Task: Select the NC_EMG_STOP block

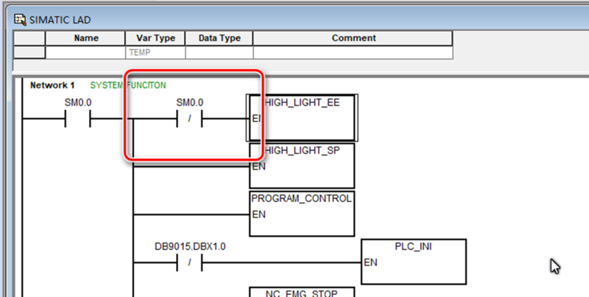Action: 302,292
